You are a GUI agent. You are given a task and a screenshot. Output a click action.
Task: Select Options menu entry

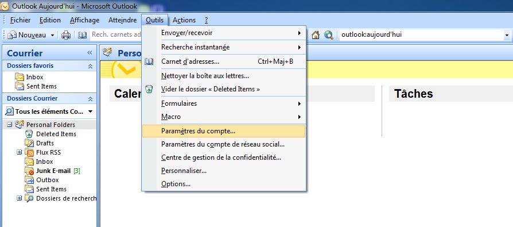(x=224, y=184)
